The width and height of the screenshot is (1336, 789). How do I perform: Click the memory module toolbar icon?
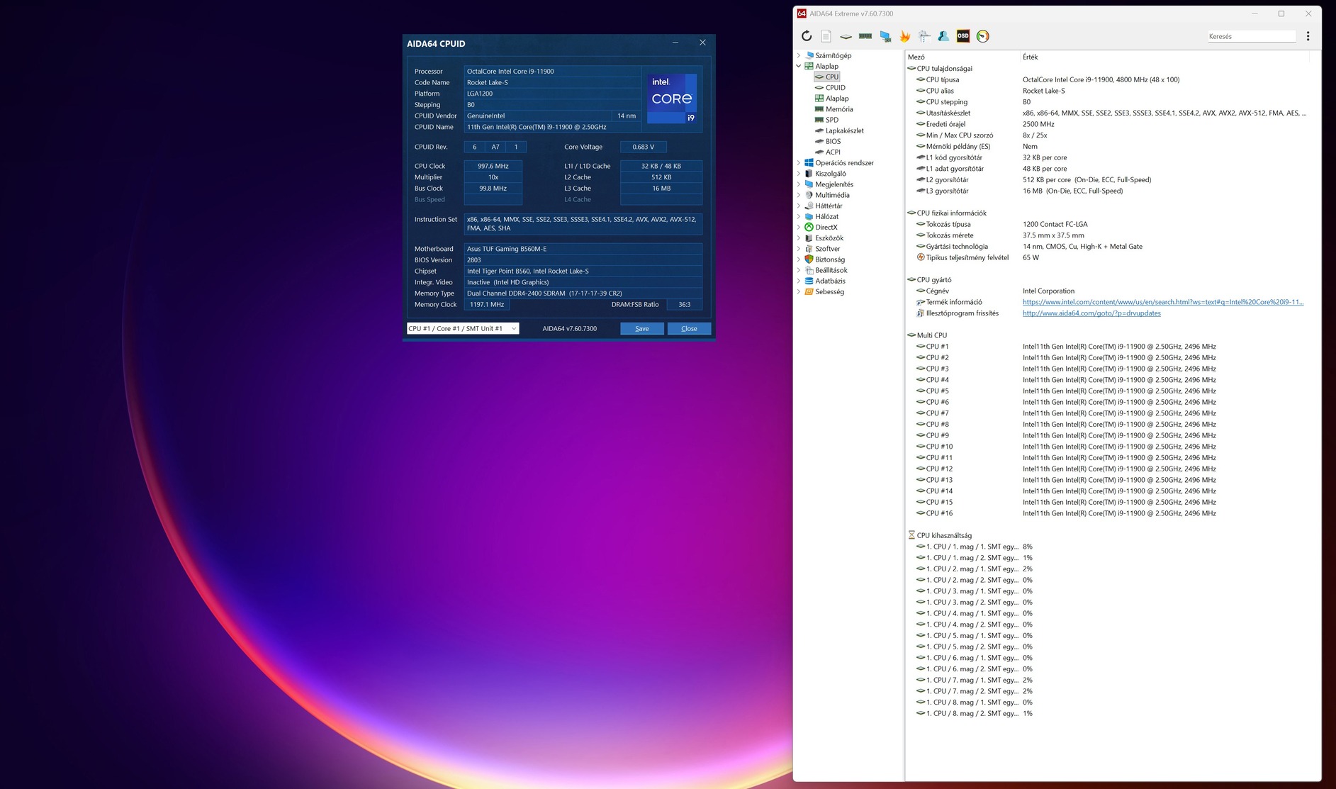point(865,36)
